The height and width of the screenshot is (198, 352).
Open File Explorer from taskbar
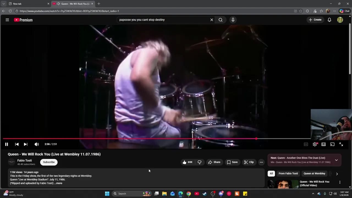pyautogui.click(x=164, y=194)
